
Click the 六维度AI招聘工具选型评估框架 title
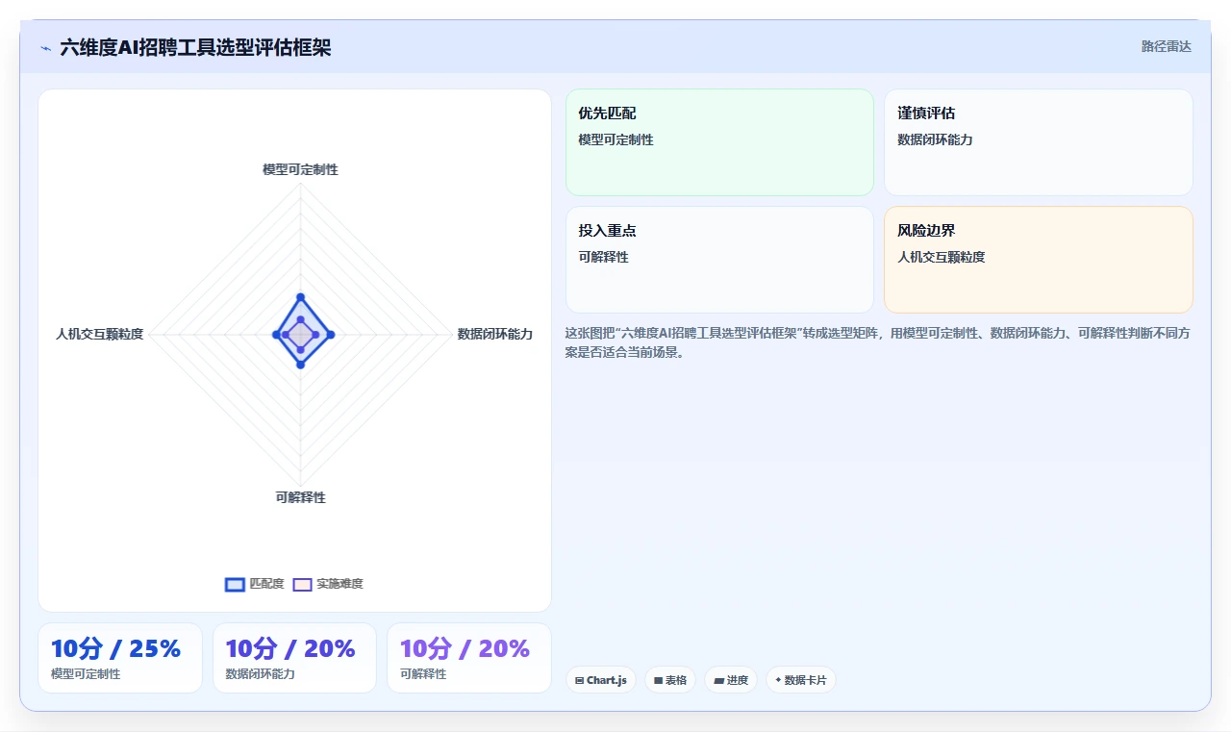point(195,47)
